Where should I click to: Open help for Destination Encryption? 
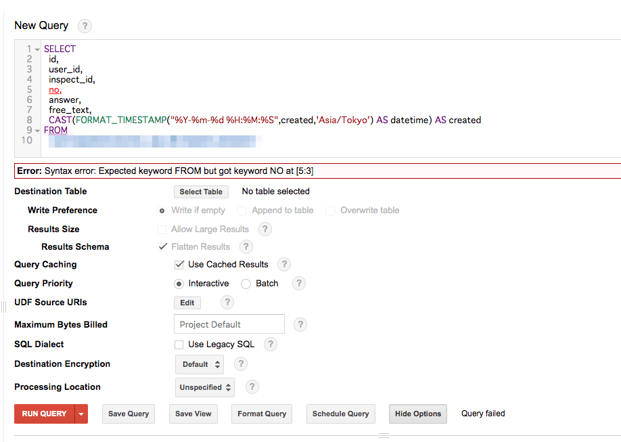(x=240, y=364)
